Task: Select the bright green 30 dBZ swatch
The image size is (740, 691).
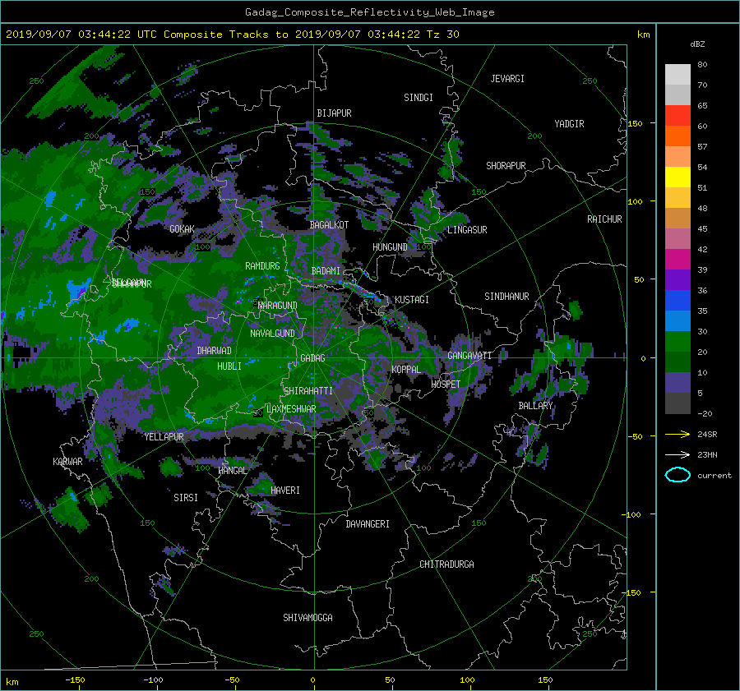Action: [678, 342]
